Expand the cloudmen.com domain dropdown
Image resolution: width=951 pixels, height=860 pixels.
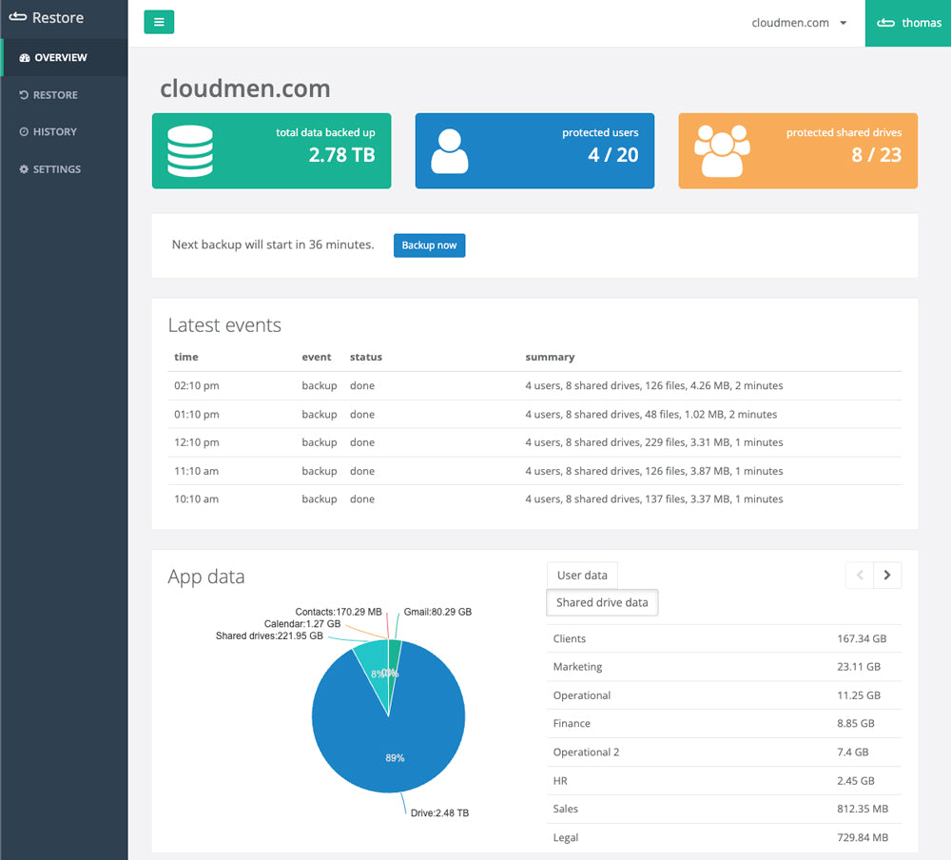pyautogui.click(x=799, y=23)
